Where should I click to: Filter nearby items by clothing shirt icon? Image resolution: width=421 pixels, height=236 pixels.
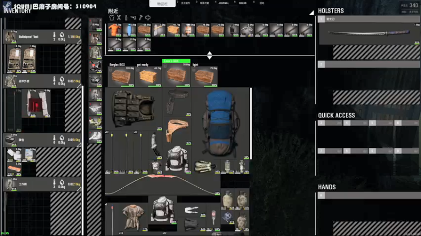click(x=112, y=18)
